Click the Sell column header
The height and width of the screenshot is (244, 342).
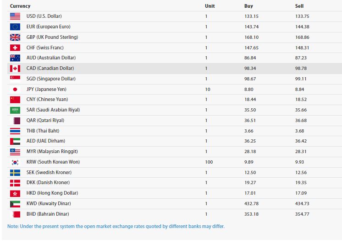[299, 6]
